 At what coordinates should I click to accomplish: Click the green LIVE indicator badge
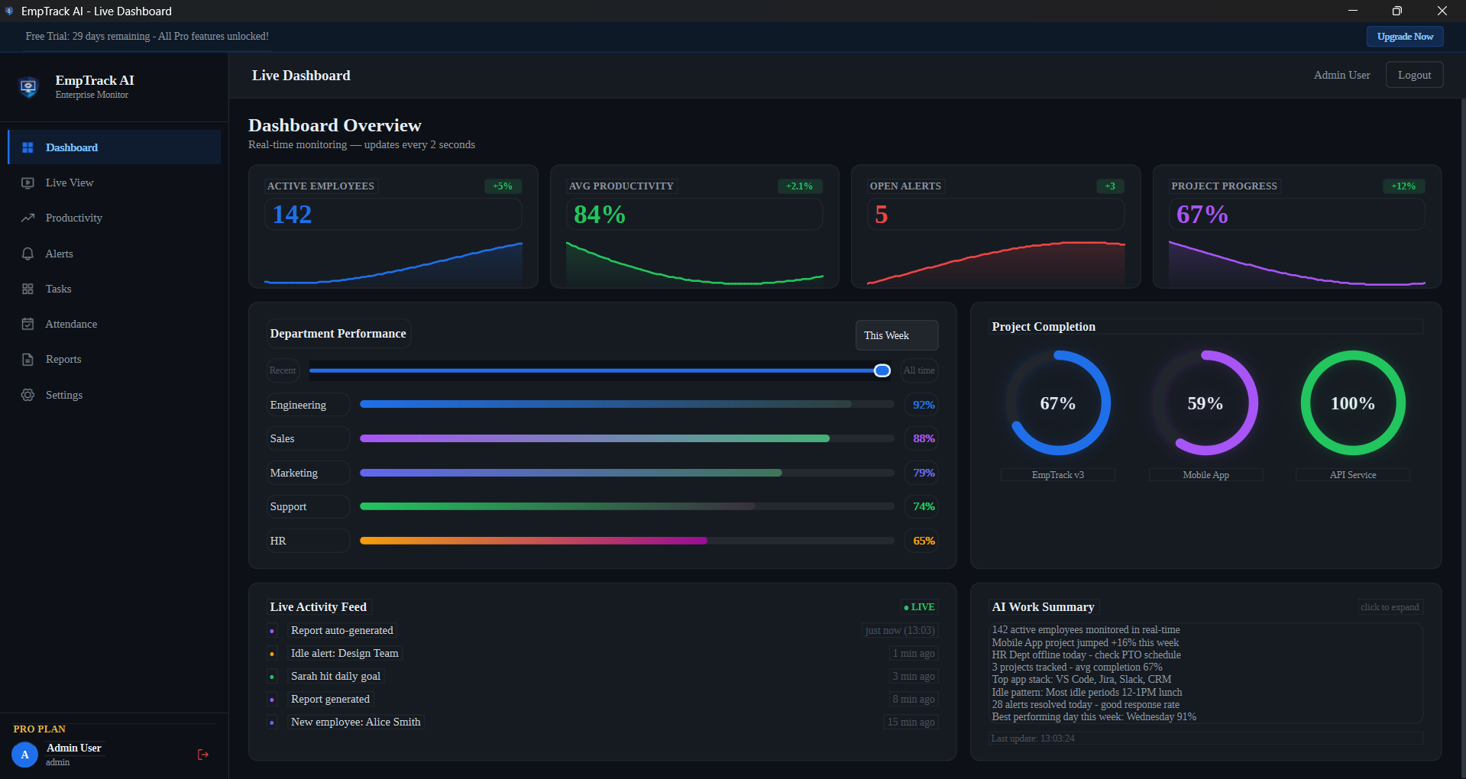919,607
